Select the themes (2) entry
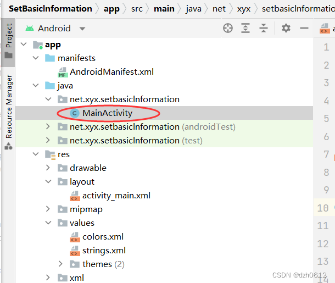 (x=103, y=264)
